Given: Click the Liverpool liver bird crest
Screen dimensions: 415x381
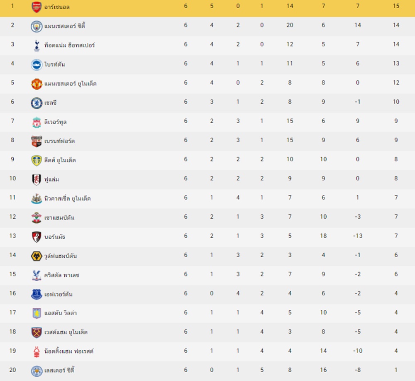Looking at the screenshot, I should pyautogui.click(x=37, y=122).
